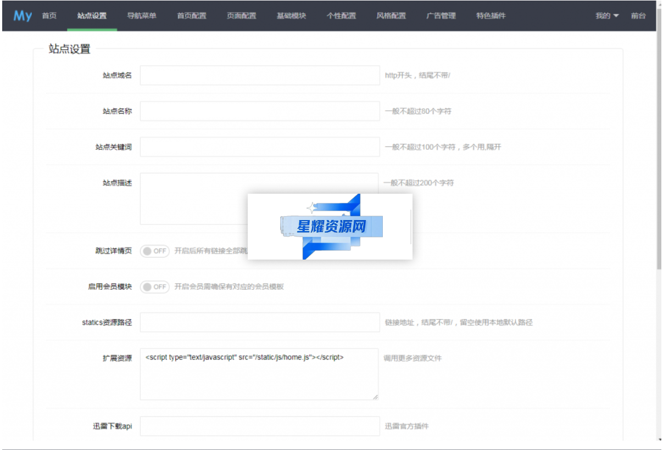Click the hint "链接地址，结尾不带/，留空使用本地默认路径"
Image resolution: width=663 pixels, height=450 pixels.
point(459,322)
